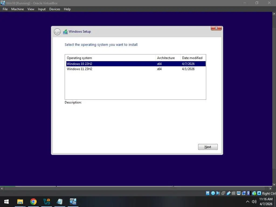Viewport: 276px width, 207px height.
Task: Click the CPU virtualization status icon
Action: coord(249,193)
